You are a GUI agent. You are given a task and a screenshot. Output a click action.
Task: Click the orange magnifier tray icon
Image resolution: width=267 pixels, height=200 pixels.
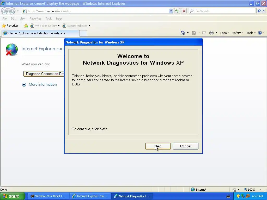pos(248,196)
